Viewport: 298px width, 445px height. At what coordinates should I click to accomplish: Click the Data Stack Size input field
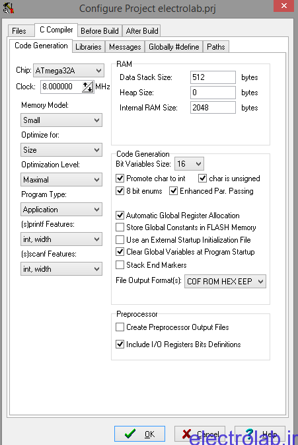[213, 77]
